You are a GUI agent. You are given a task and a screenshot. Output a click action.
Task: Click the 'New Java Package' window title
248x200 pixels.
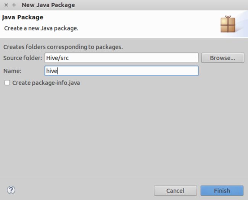point(48,5)
